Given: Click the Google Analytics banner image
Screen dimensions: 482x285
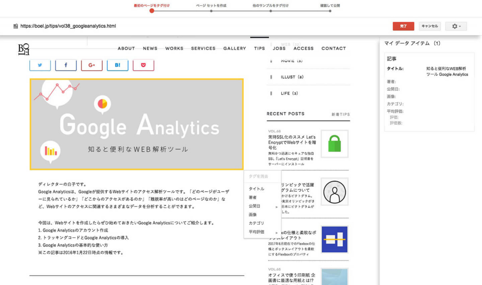Looking at the screenshot, I should click(x=137, y=124).
